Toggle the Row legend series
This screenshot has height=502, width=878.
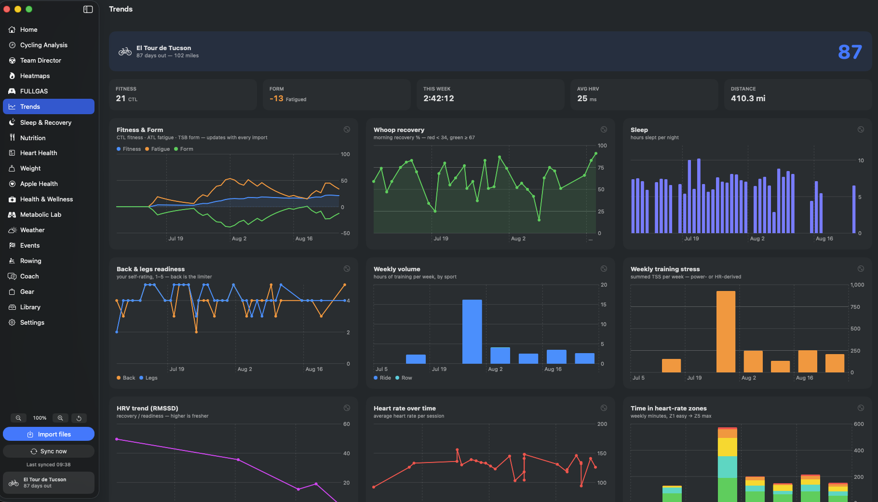click(404, 378)
